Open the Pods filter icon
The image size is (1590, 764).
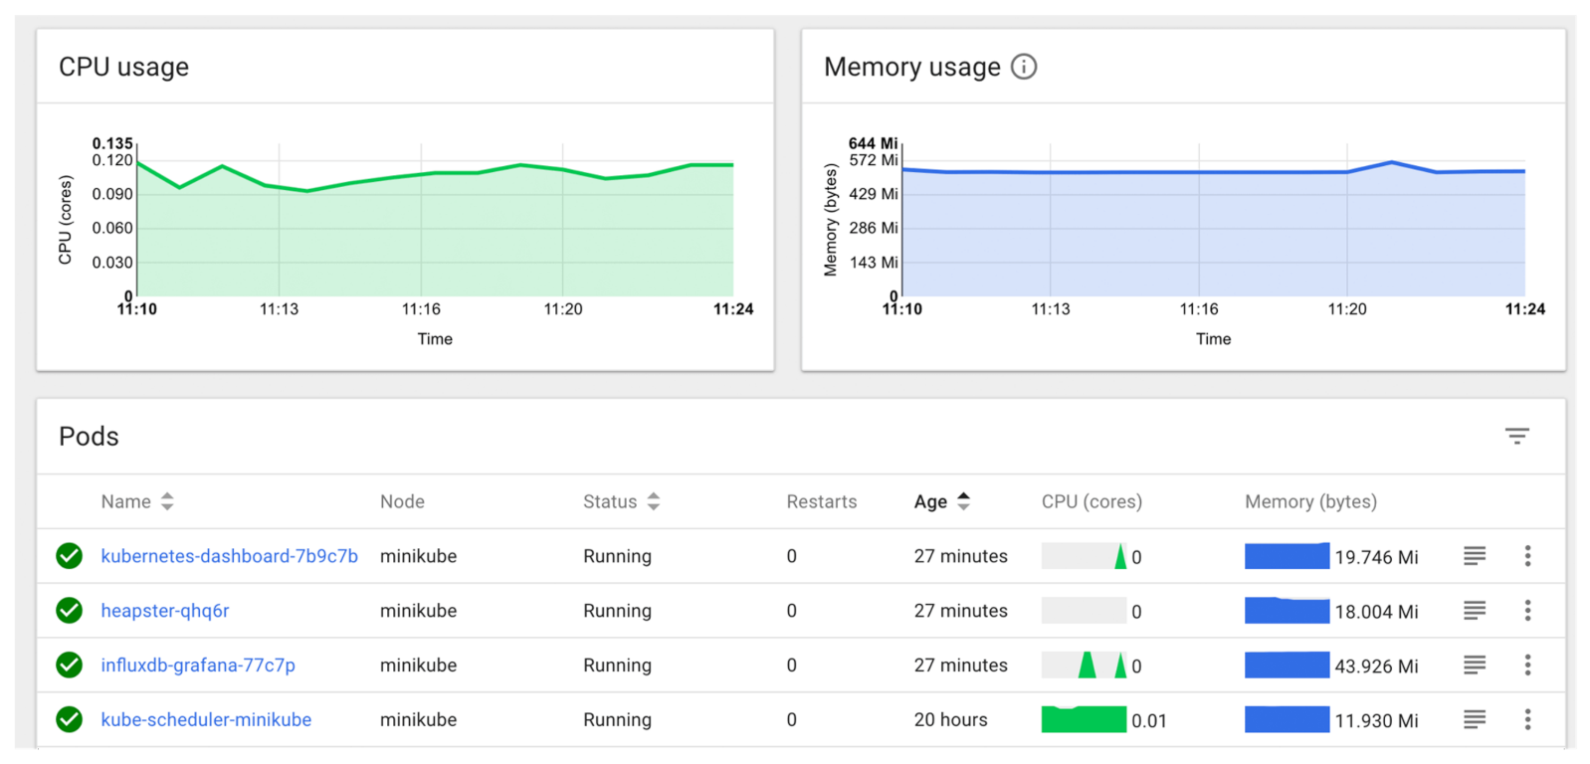coord(1516,436)
